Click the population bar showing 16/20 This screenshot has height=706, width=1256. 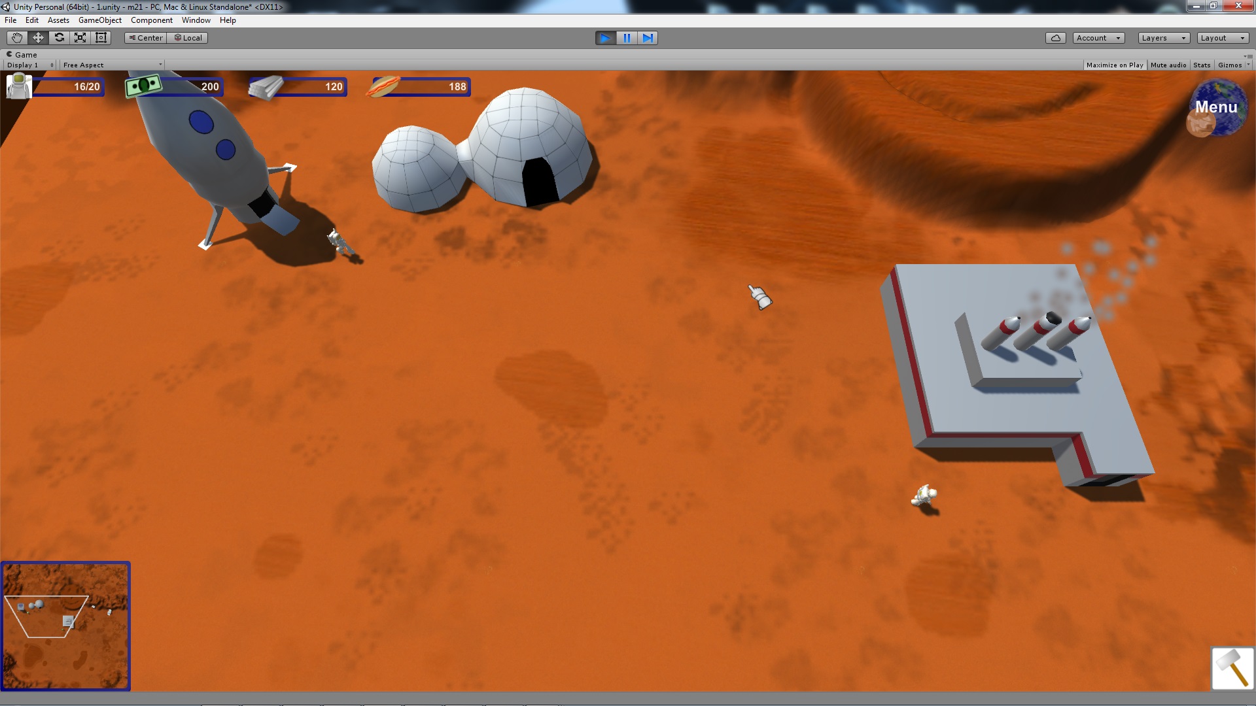coord(69,87)
